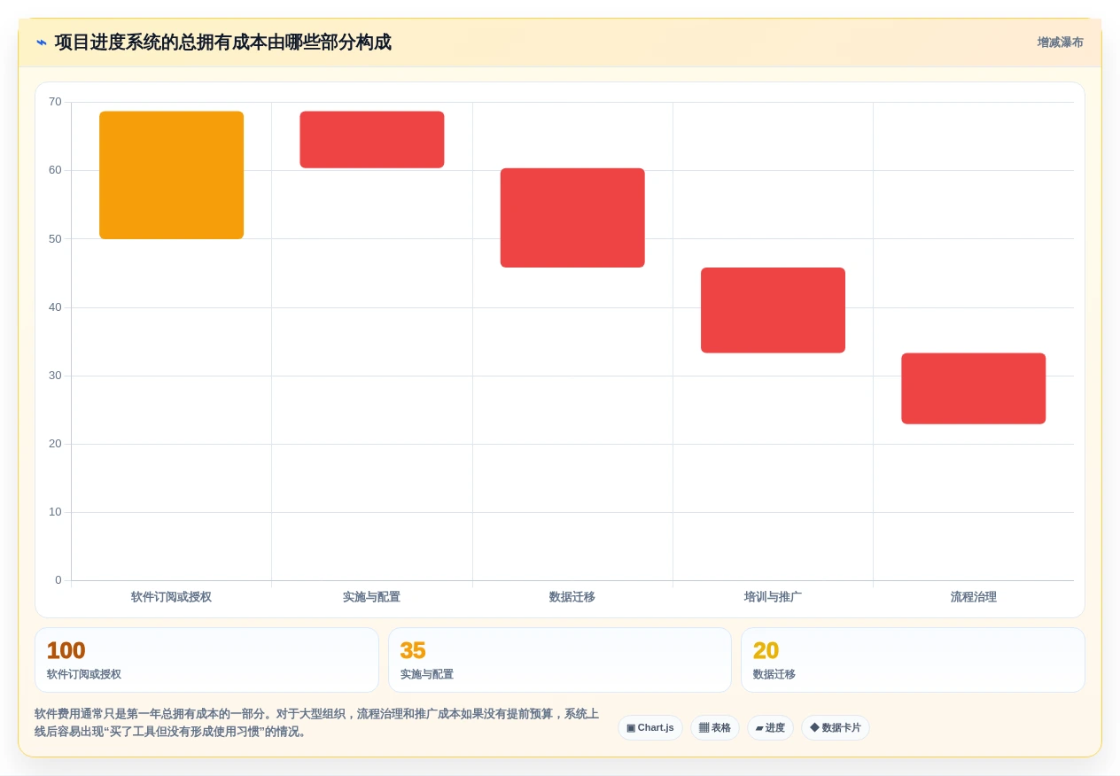Click the red 流程治理 waterfall bar
Screen dimensions: 1120x776
click(x=974, y=389)
